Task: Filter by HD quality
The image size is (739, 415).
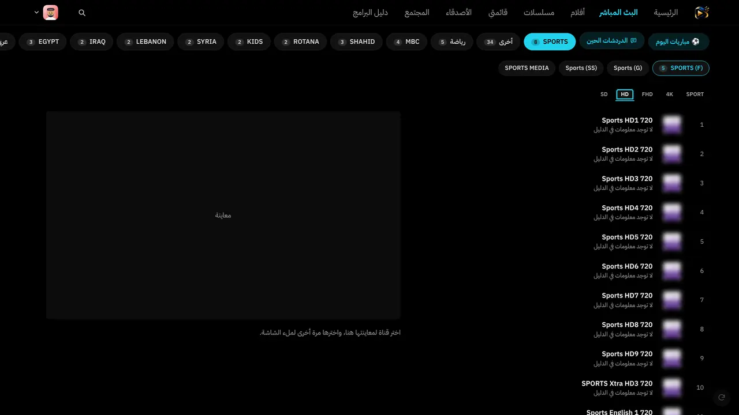Action: click(x=625, y=95)
